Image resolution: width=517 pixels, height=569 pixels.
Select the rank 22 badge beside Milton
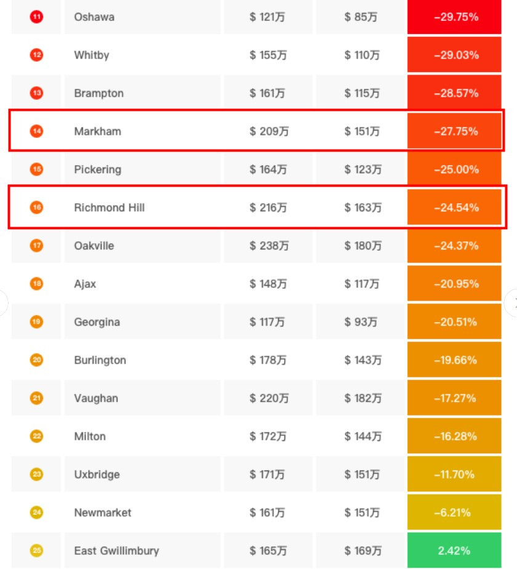click(x=36, y=437)
